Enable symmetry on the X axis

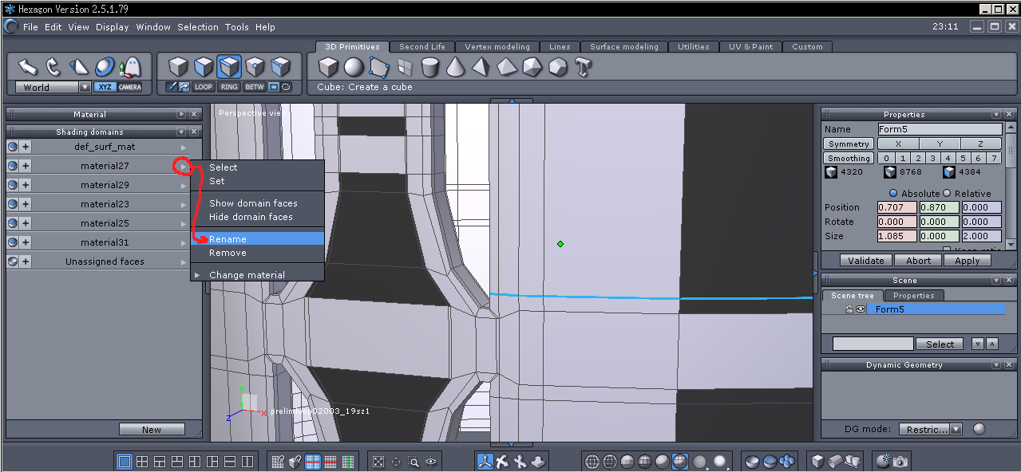click(898, 144)
